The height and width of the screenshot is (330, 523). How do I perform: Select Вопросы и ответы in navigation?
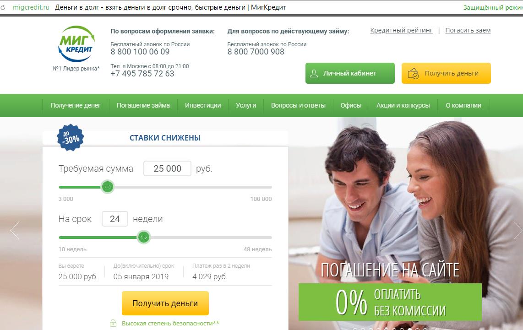(x=298, y=105)
